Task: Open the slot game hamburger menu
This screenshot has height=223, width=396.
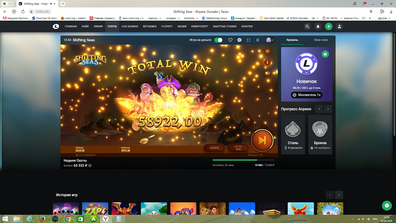Action: [x=267, y=51]
